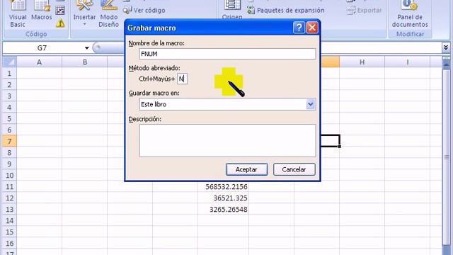The height and width of the screenshot is (255, 453).
Task: Expand the formula bar
Action: (x=446, y=47)
